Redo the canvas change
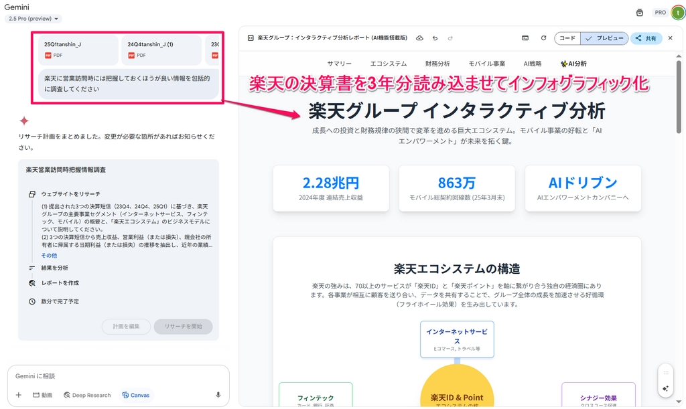Screen dimensions: 686x409 tap(450, 38)
